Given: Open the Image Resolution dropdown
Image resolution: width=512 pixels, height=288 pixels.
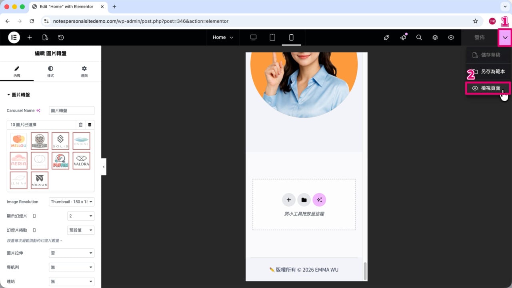Looking at the screenshot, I should point(72,202).
